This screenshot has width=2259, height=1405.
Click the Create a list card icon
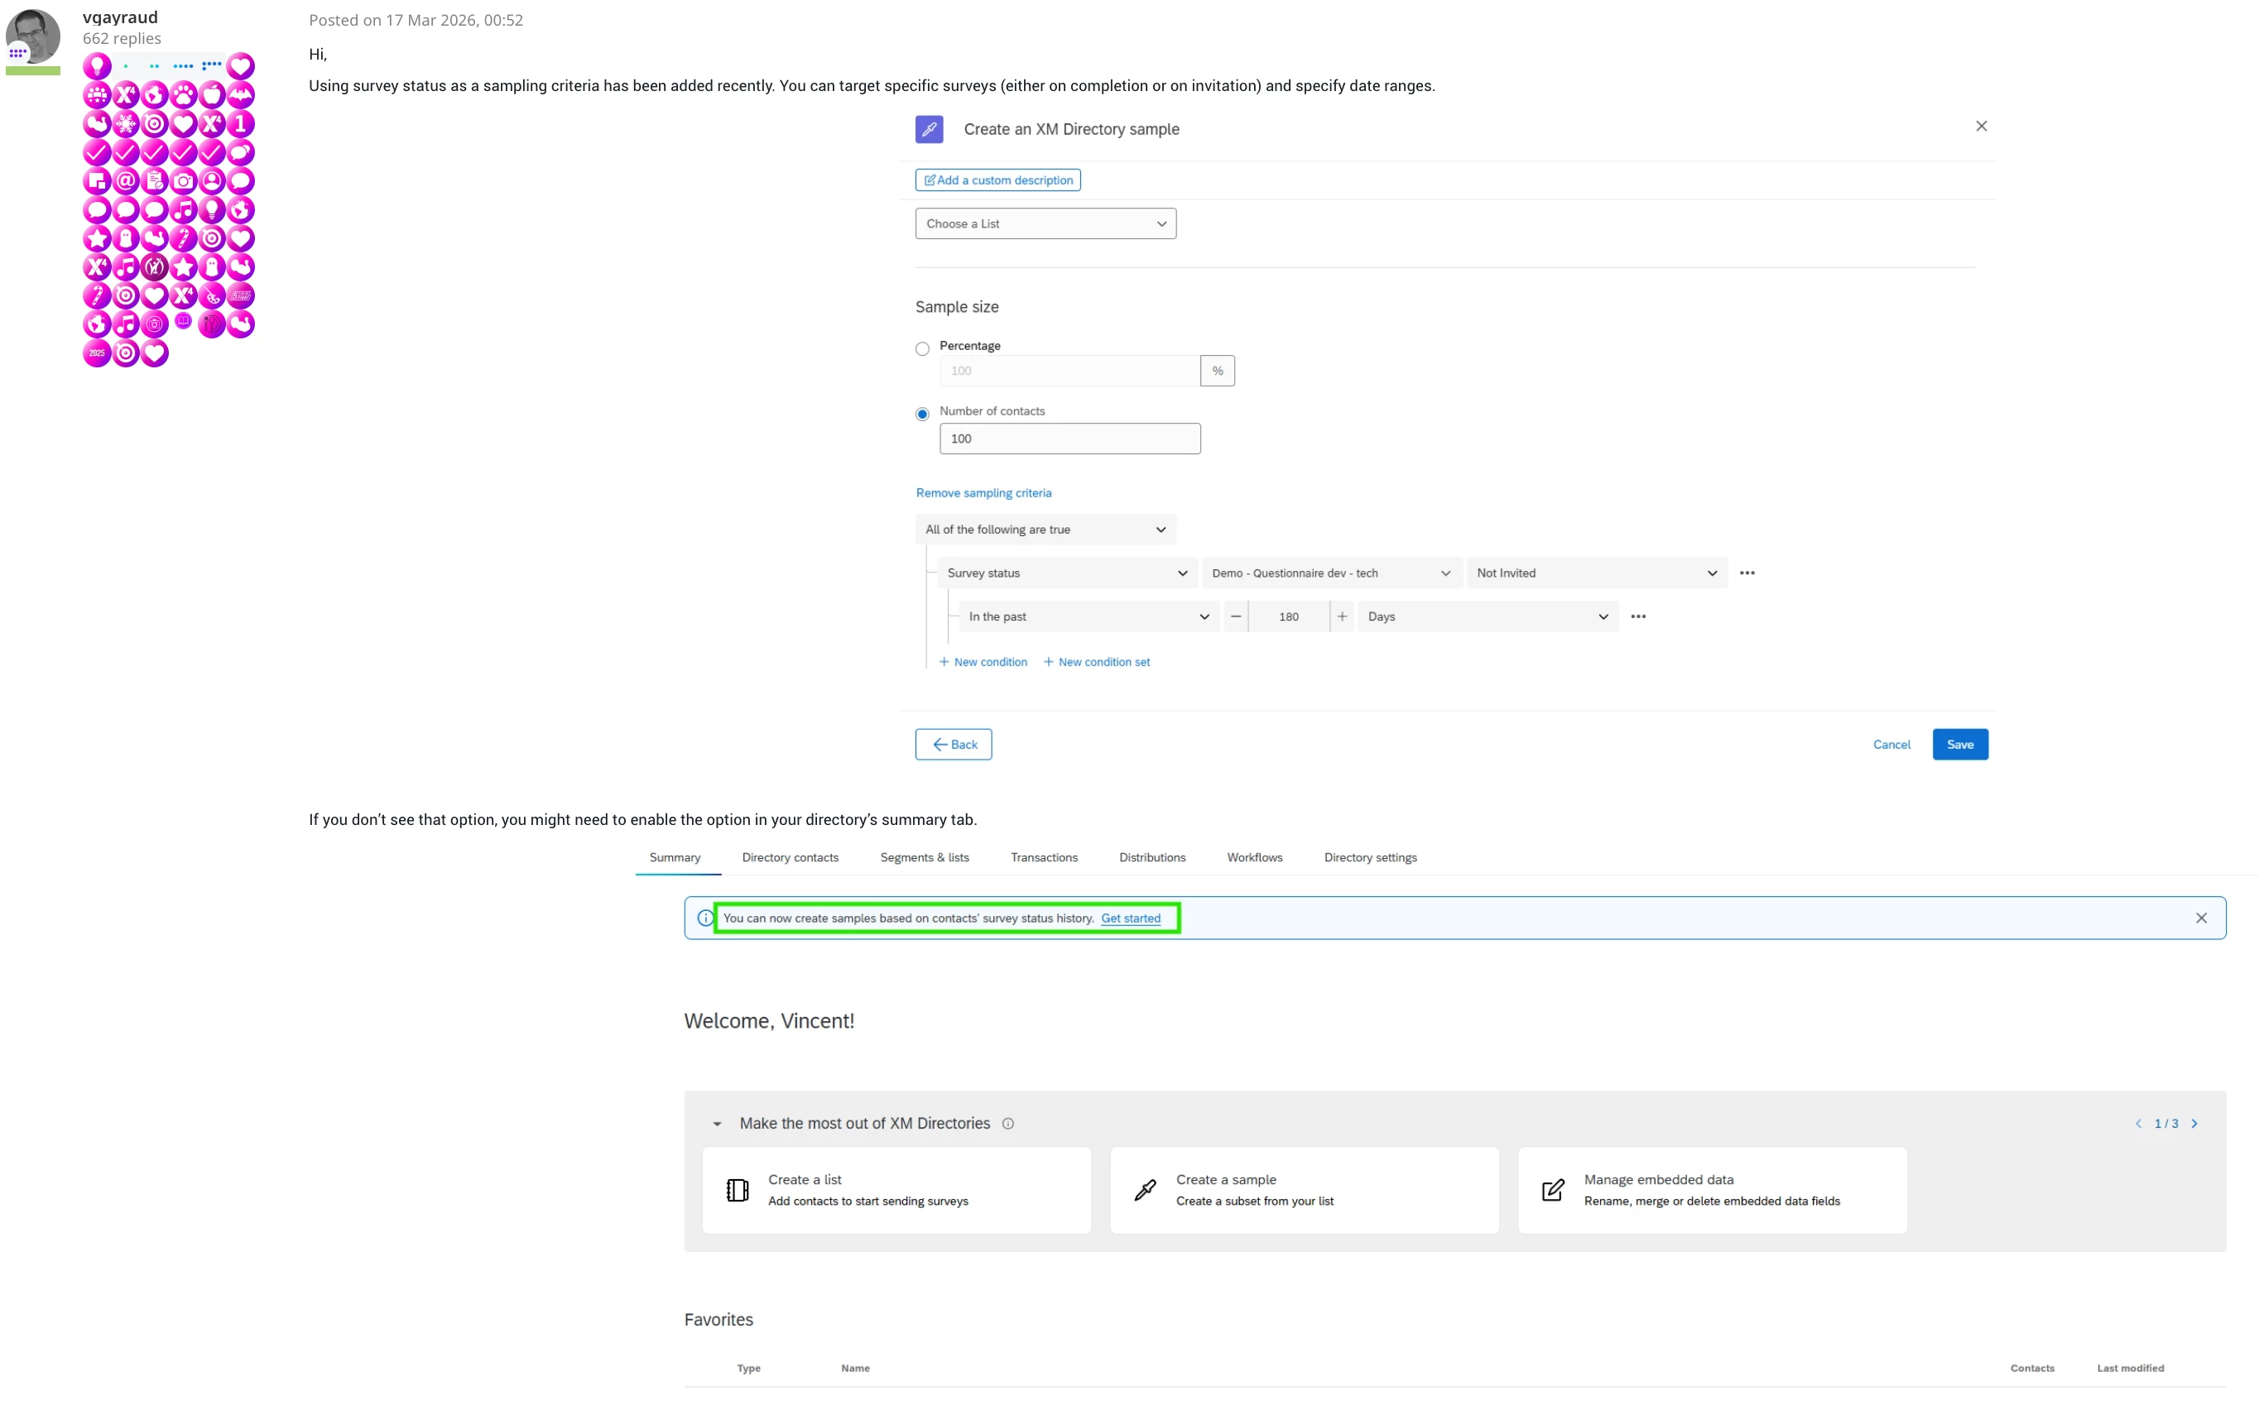point(738,1191)
